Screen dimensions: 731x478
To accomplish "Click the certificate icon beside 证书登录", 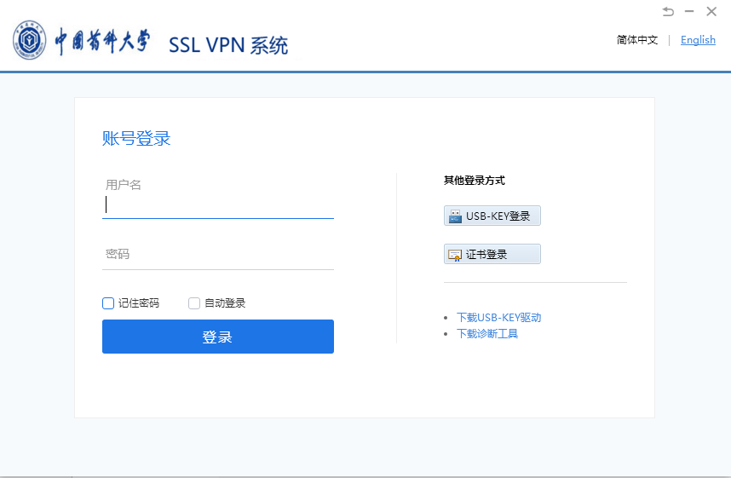I will [455, 254].
